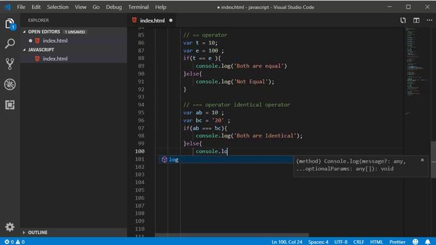Change CRLF end of line sequence
Viewport: 436px width, 245px height.
coord(359,242)
